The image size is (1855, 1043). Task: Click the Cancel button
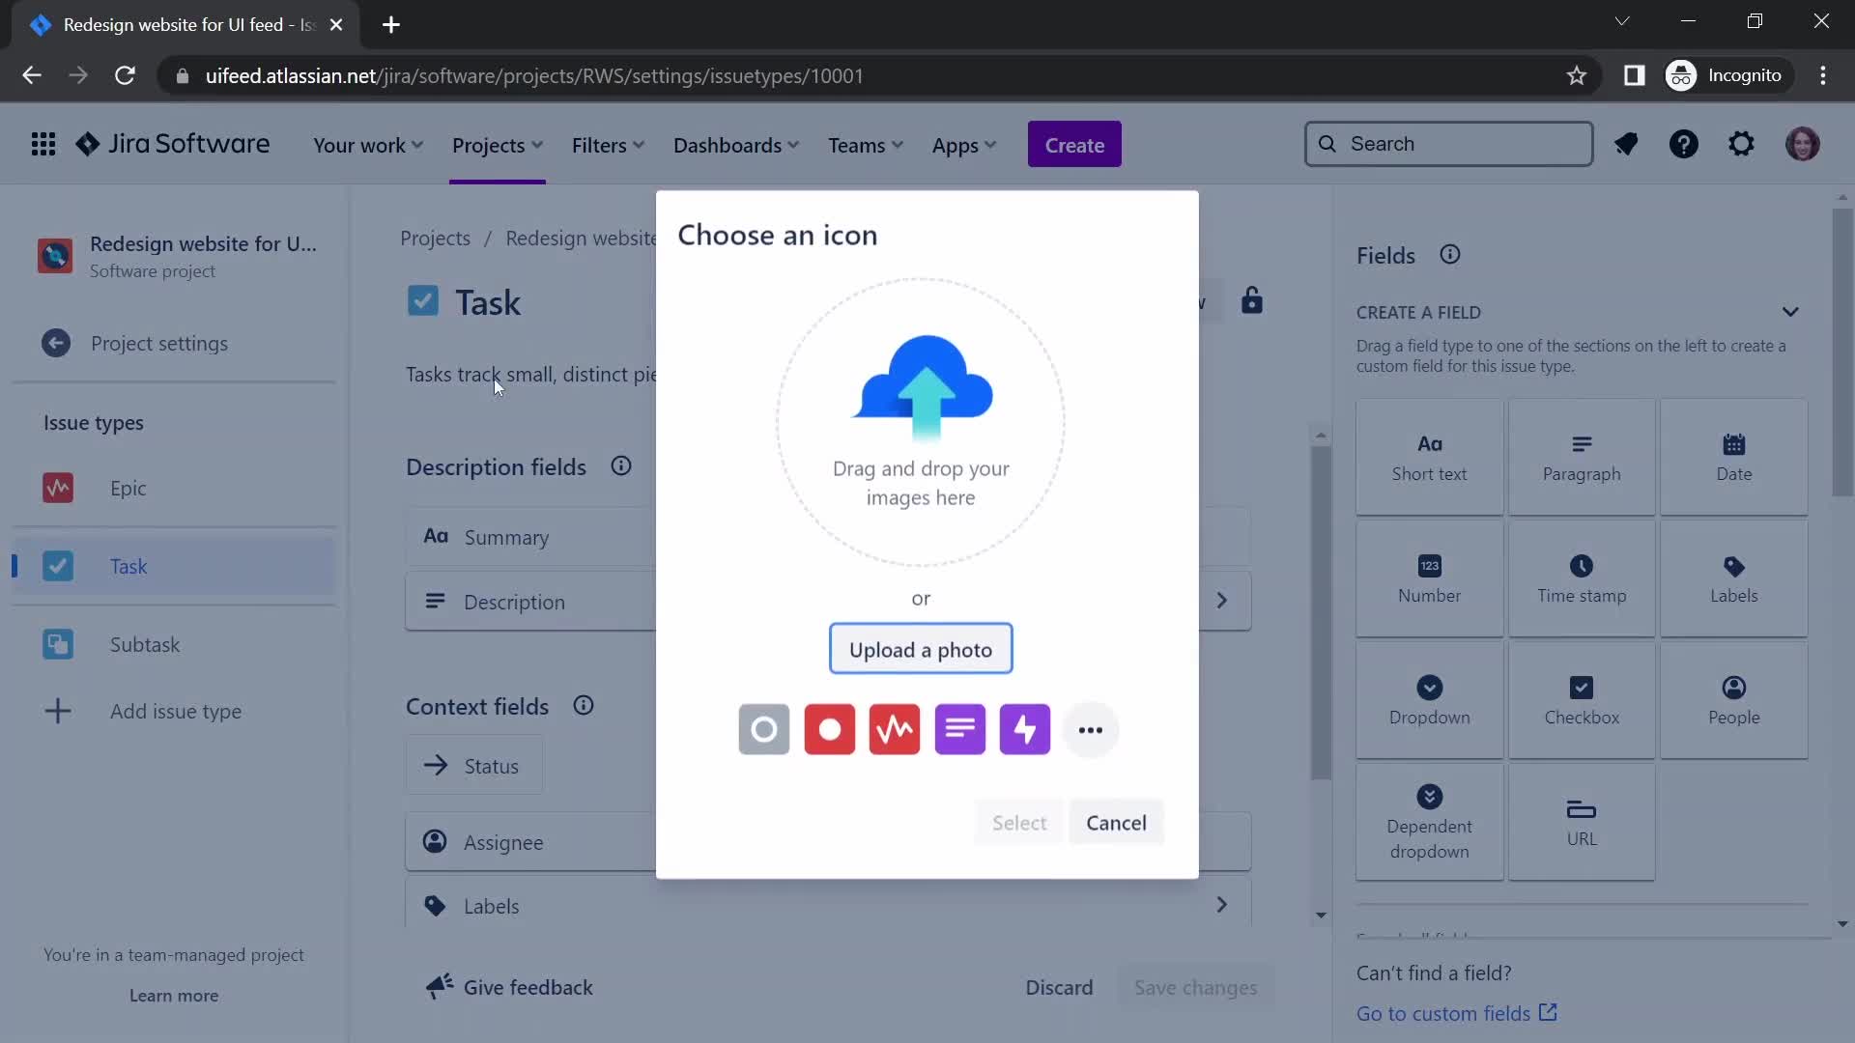[1117, 822]
